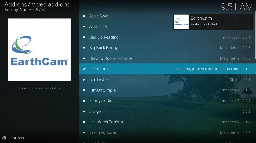Image resolution: width=256 pixels, height=143 pixels.
Task: Click the installed checkmark beside f4mTester
Action: click(x=84, y=80)
